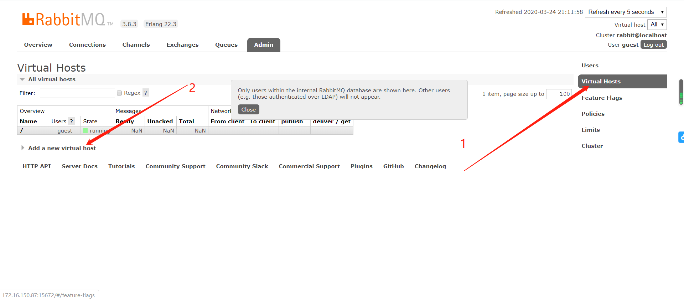Open the Server Docs link
684x300 pixels.
coord(79,166)
